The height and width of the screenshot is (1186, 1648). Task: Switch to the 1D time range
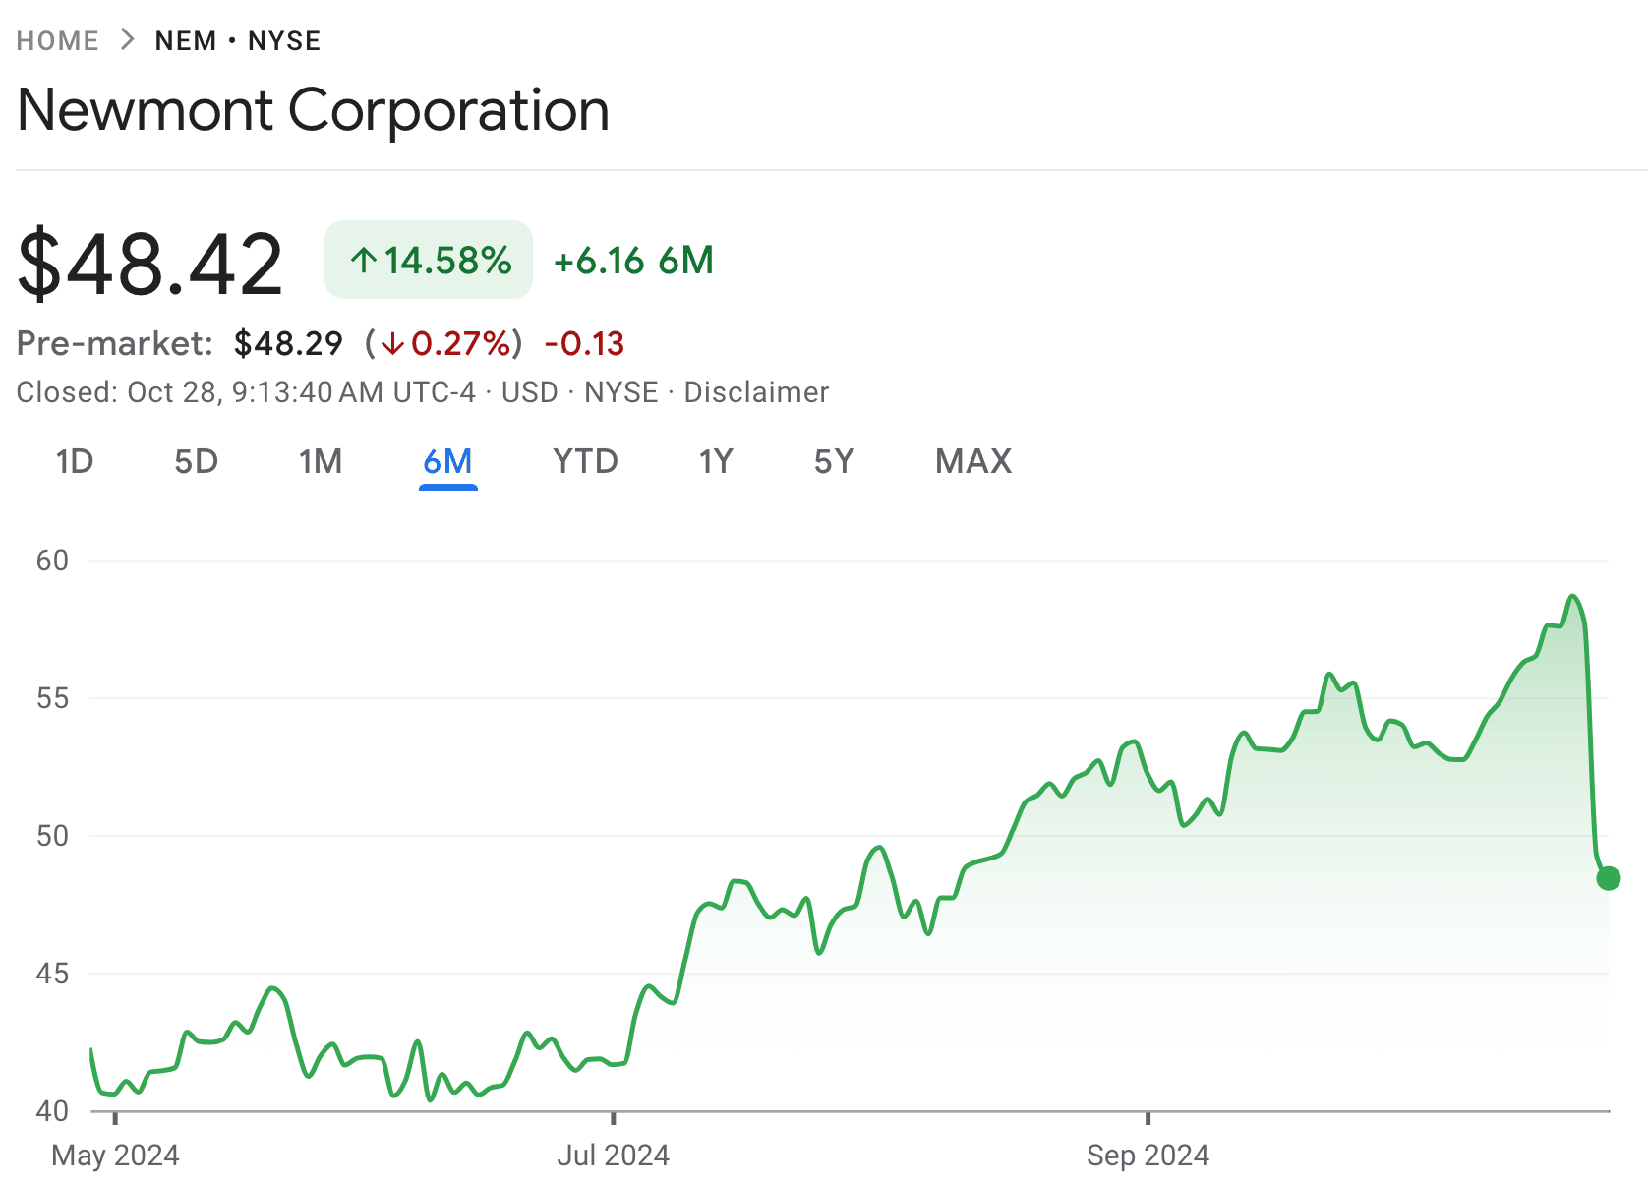tap(76, 461)
